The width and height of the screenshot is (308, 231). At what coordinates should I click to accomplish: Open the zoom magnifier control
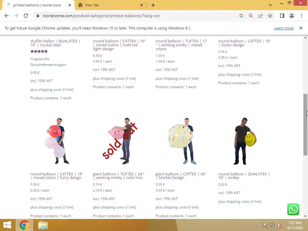(251, 16)
